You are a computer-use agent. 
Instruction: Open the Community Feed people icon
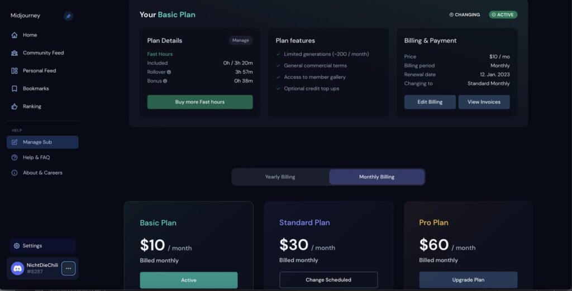point(15,53)
